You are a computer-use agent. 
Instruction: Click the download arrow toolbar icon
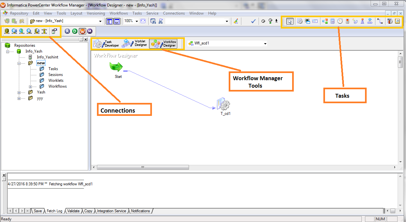click(x=277, y=21)
